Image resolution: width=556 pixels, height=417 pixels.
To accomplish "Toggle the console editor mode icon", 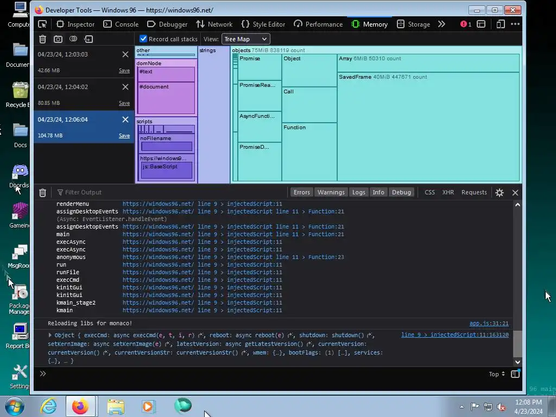I will (x=515, y=374).
